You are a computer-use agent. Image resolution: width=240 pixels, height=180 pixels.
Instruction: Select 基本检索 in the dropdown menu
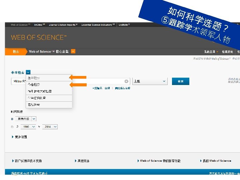[49, 78]
